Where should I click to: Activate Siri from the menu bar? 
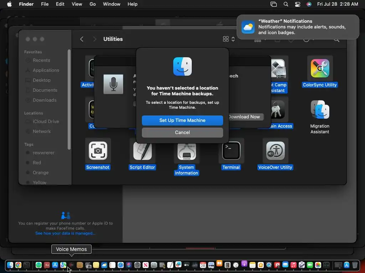coord(309,4)
